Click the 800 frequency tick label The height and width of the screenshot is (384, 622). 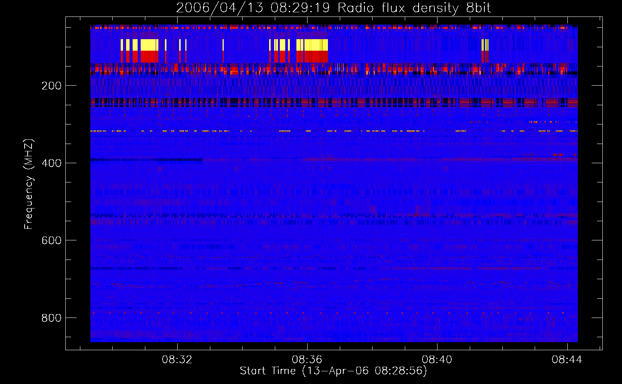coord(52,318)
